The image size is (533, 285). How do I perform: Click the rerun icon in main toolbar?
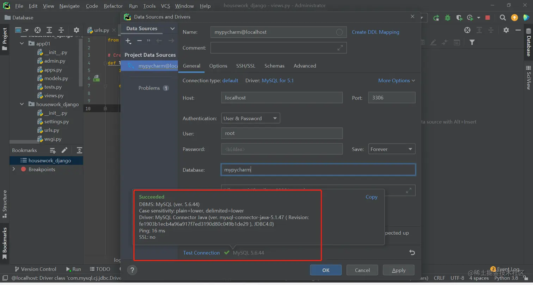click(x=436, y=18)
